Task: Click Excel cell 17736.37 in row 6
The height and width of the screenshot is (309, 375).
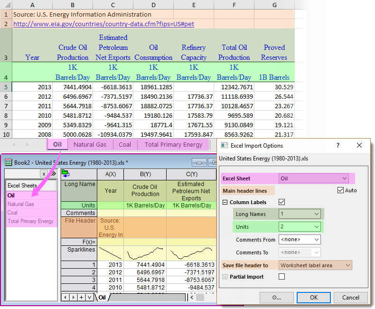Action: (194, 97)
